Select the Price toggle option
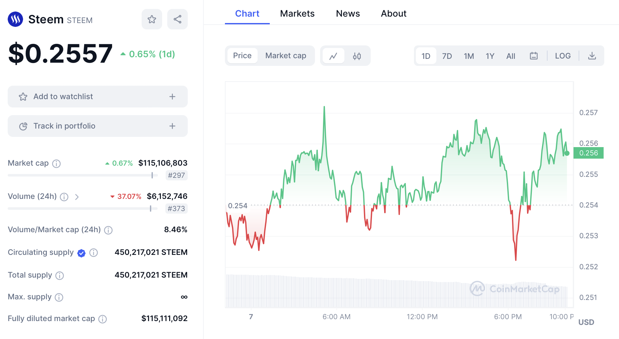The width and height of the screenshot is (619, 339). point(242,56)
